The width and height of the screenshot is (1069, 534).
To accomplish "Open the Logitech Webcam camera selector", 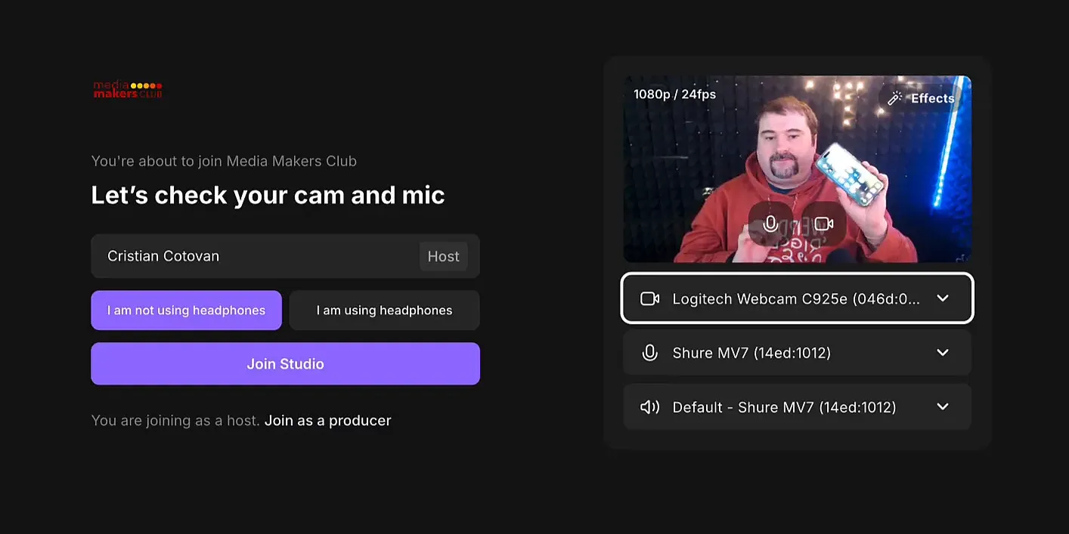I will point(797,298).
